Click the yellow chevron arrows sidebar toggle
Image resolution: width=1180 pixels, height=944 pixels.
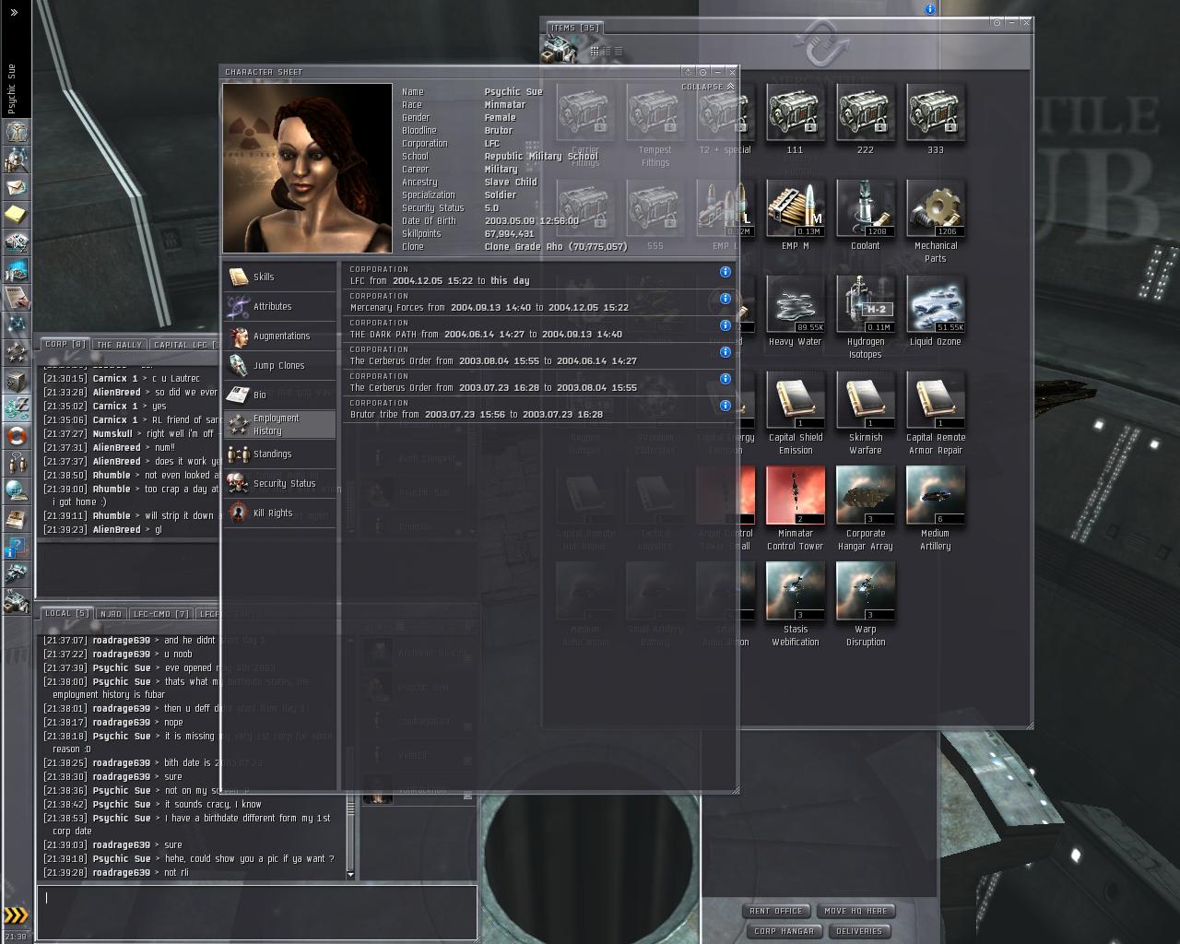(16, 914)
